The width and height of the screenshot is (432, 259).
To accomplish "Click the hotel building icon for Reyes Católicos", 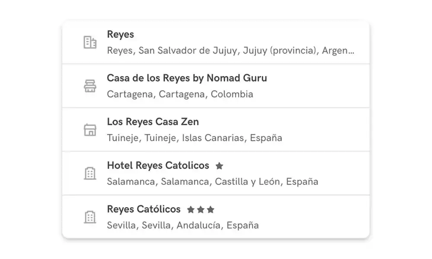I will point(90,217).
